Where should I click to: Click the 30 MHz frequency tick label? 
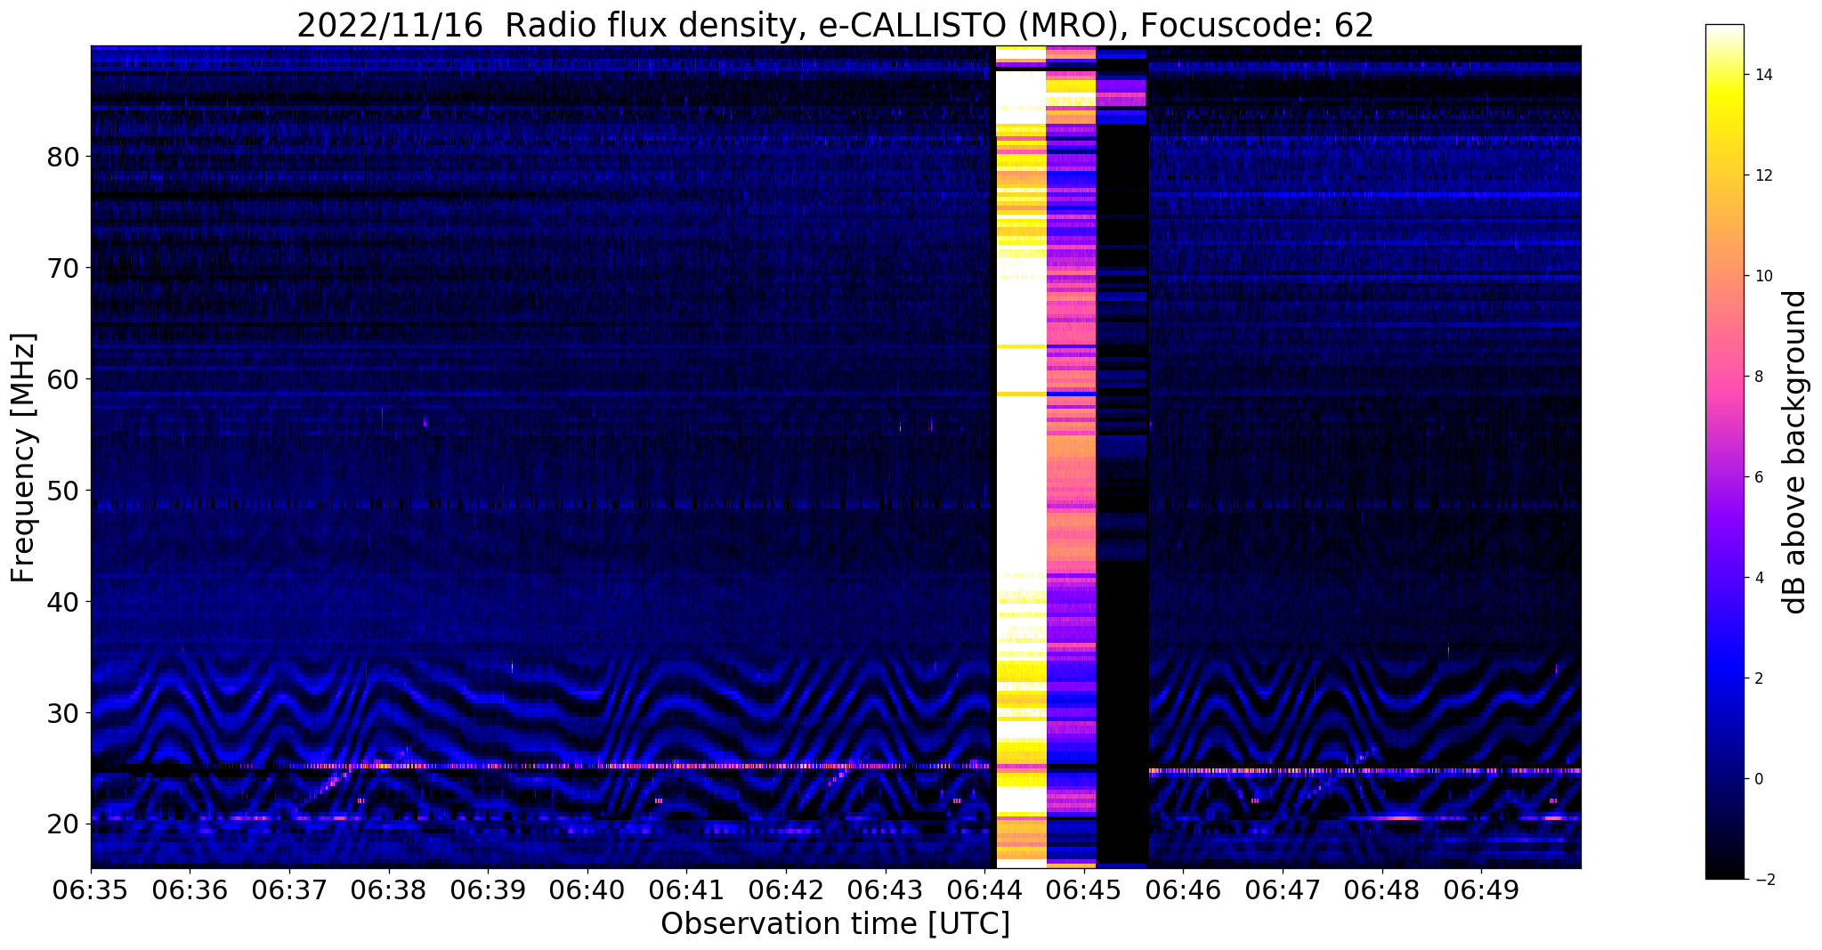pyautogui.click(x=63, y=713)
